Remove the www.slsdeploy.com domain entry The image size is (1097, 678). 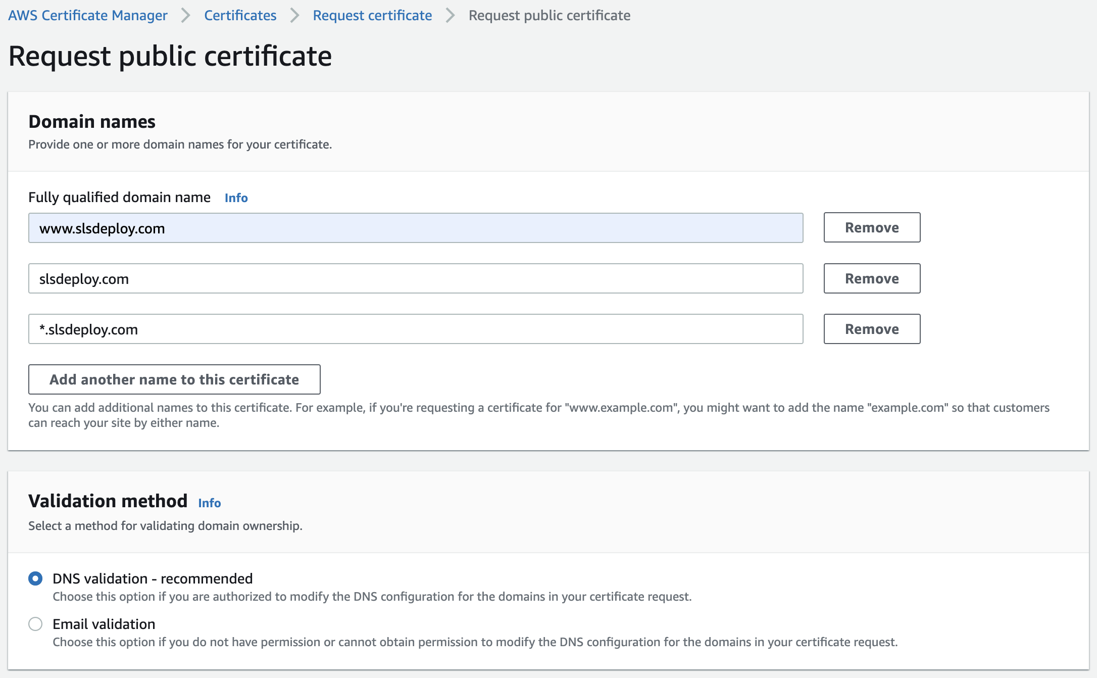click(x=872, y=227)
